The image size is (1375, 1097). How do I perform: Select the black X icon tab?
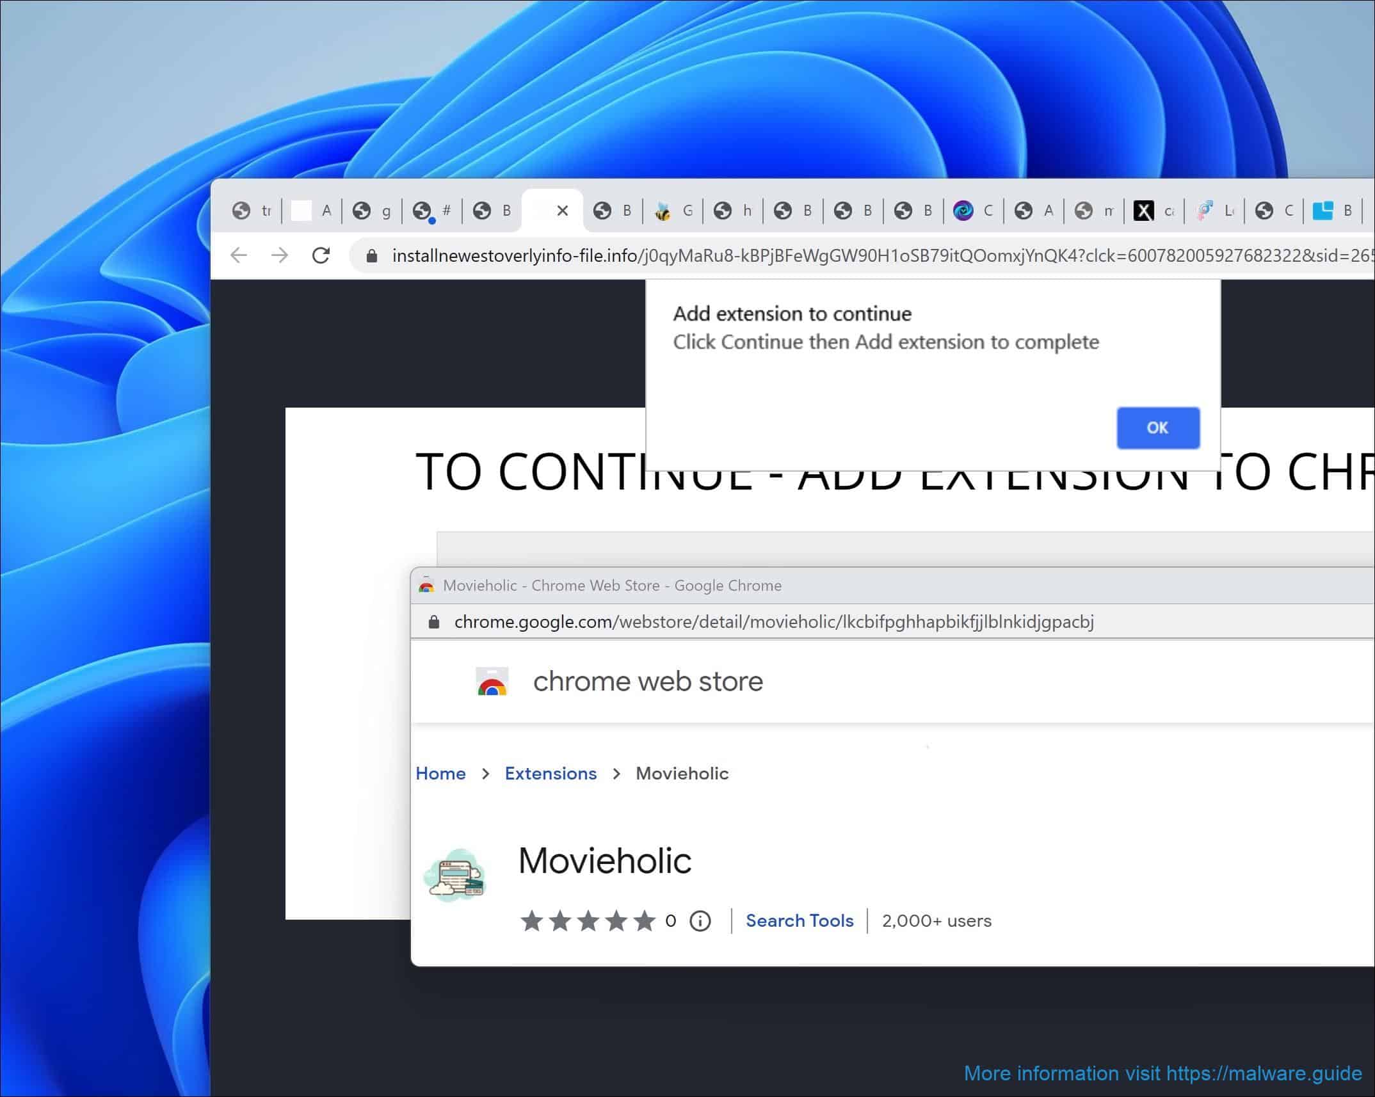pyautogui.click(x=1155, y=211)
